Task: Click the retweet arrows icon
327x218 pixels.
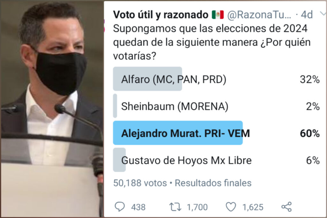Action: [175, 207]
